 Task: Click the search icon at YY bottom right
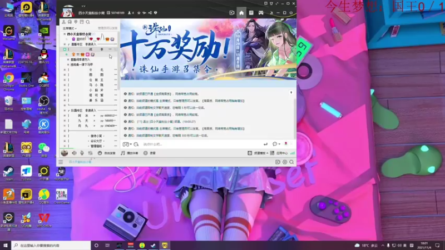coord(291,162)
